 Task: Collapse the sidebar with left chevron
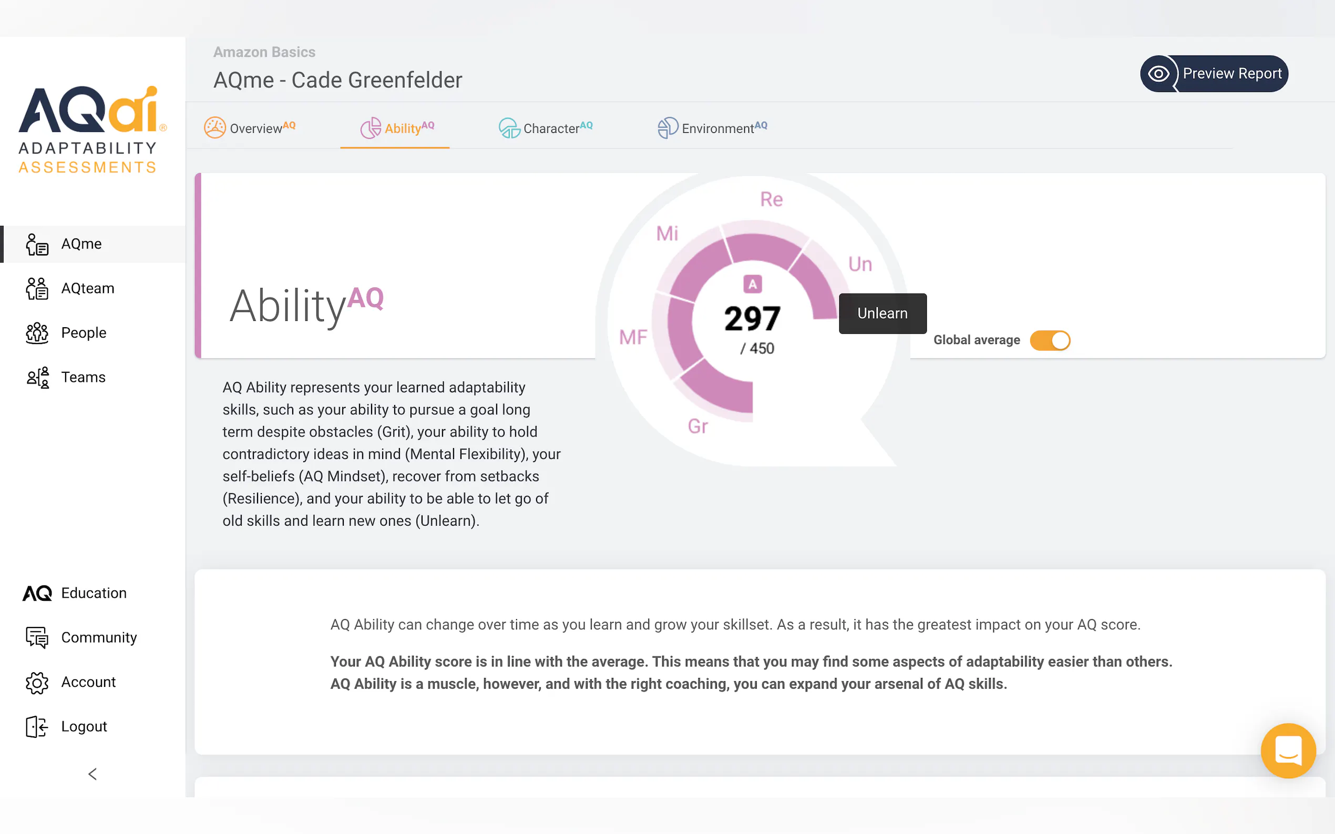click(x=93, y=774)
